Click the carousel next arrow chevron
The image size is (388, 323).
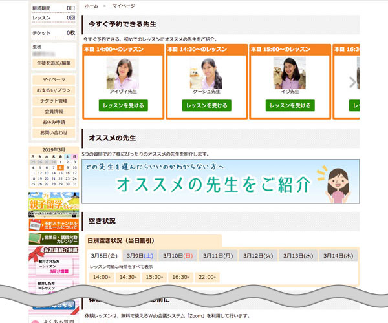352,82
